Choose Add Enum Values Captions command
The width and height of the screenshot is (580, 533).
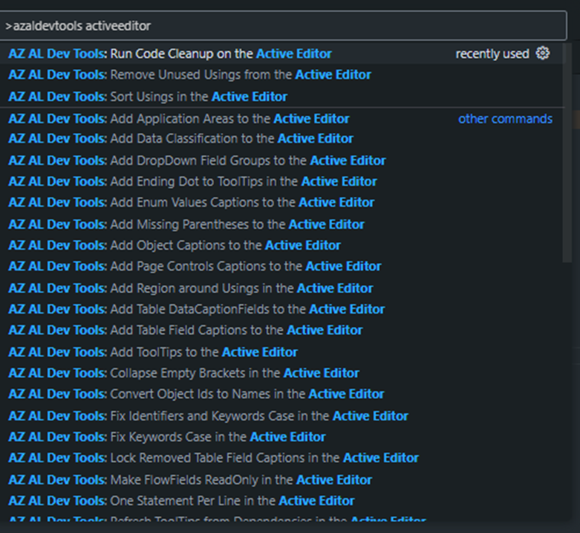coord(282,202)
